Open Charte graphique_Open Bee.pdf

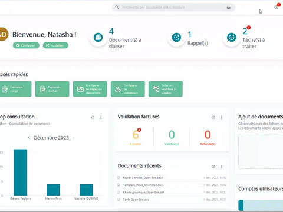[x=143, y=193]
